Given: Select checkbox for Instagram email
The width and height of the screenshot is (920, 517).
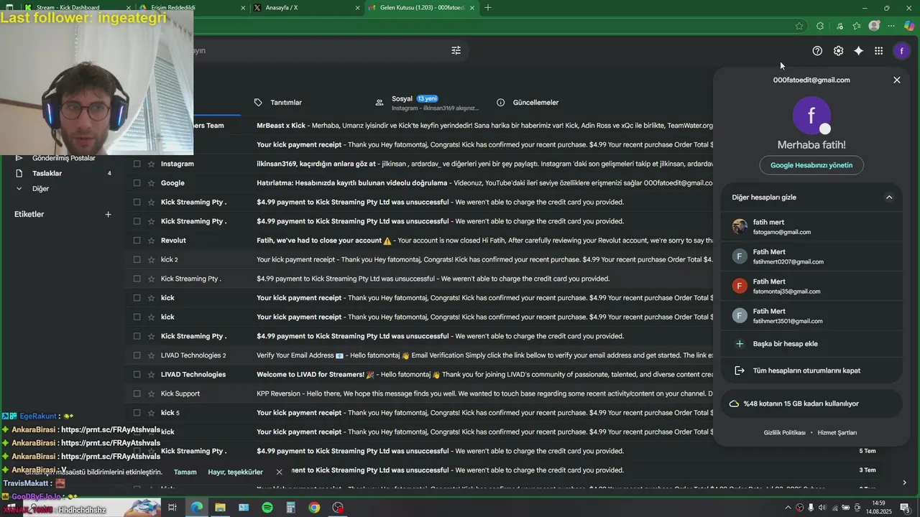Looking at the screenshot, I should coord(137,164).
